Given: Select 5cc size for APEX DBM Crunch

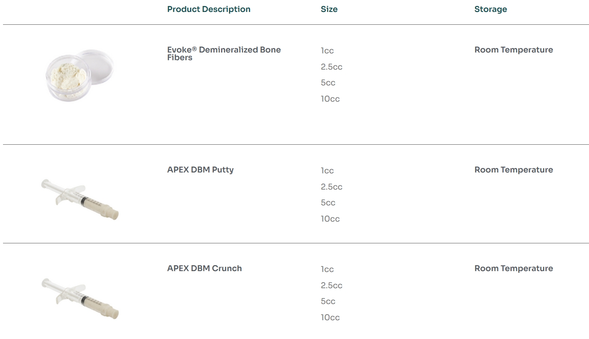Looking at the screenshot, I should pos(328,301).
